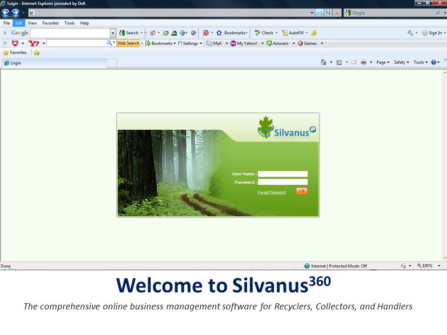
Task: Open the View menu
Action: [x=32, y=23]
